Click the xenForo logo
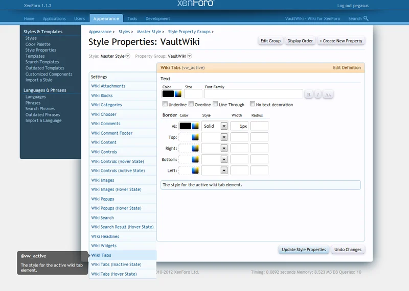Image resolution: width=409 pixels, height=291 pixels. [x=196, y=3]
